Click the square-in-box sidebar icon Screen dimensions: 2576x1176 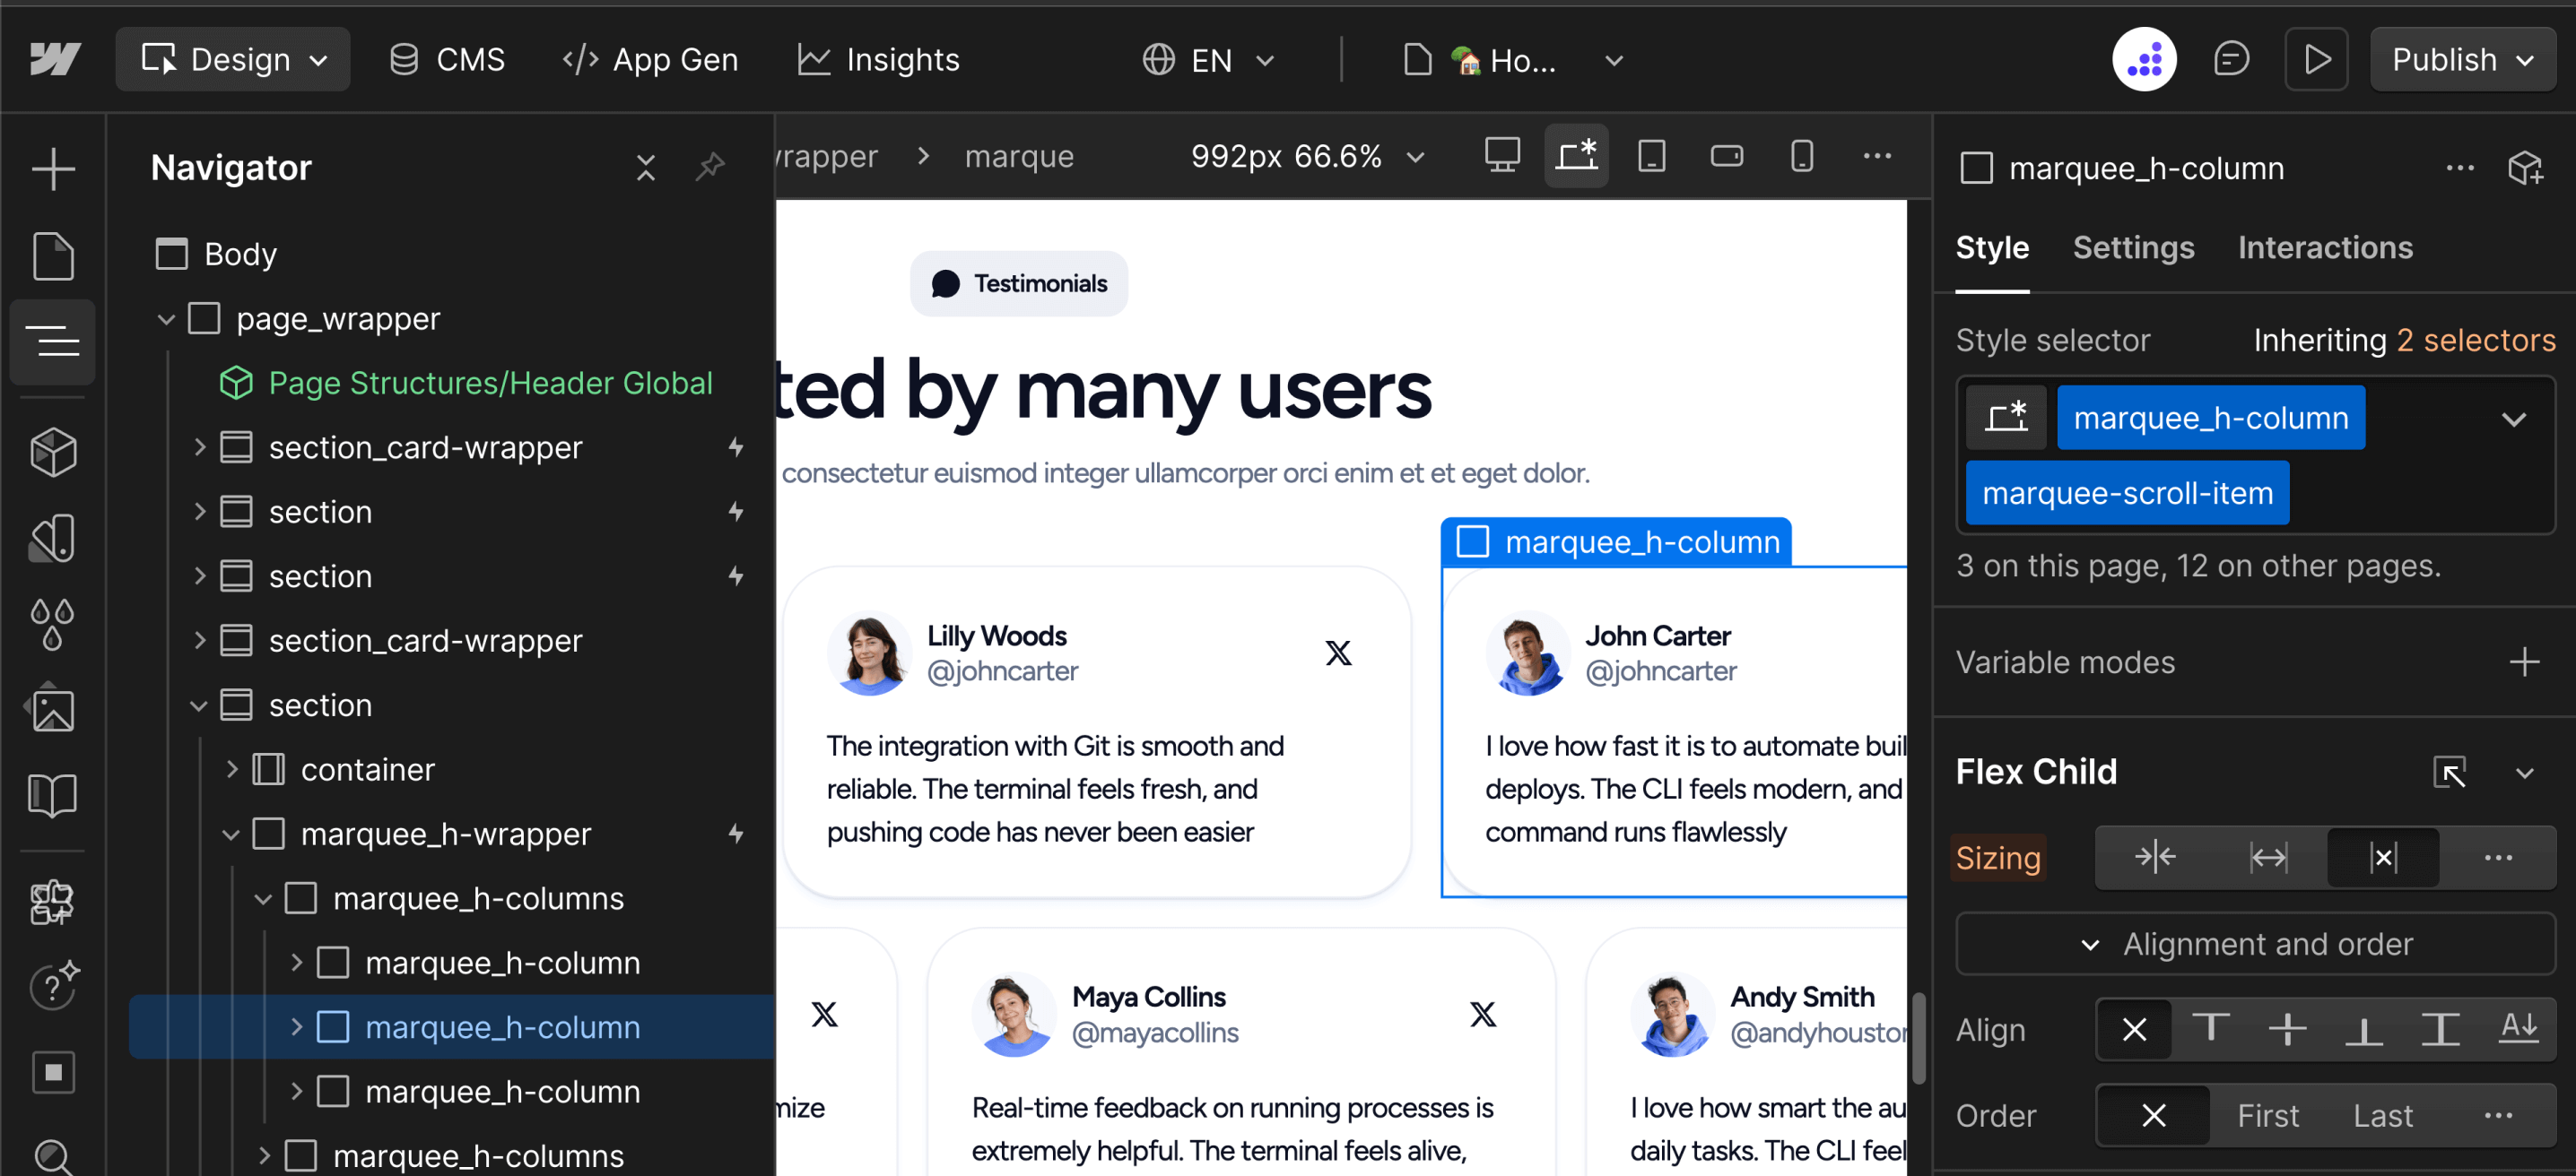(x=53, y=1073)
